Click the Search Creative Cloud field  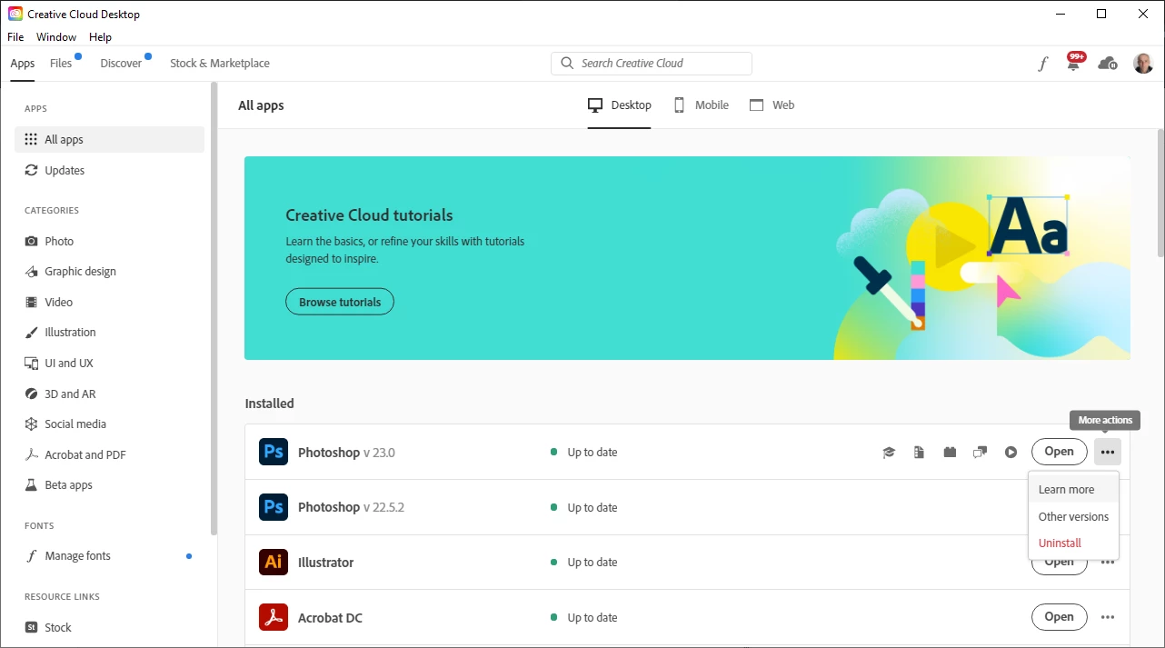[x=652, y=64]
